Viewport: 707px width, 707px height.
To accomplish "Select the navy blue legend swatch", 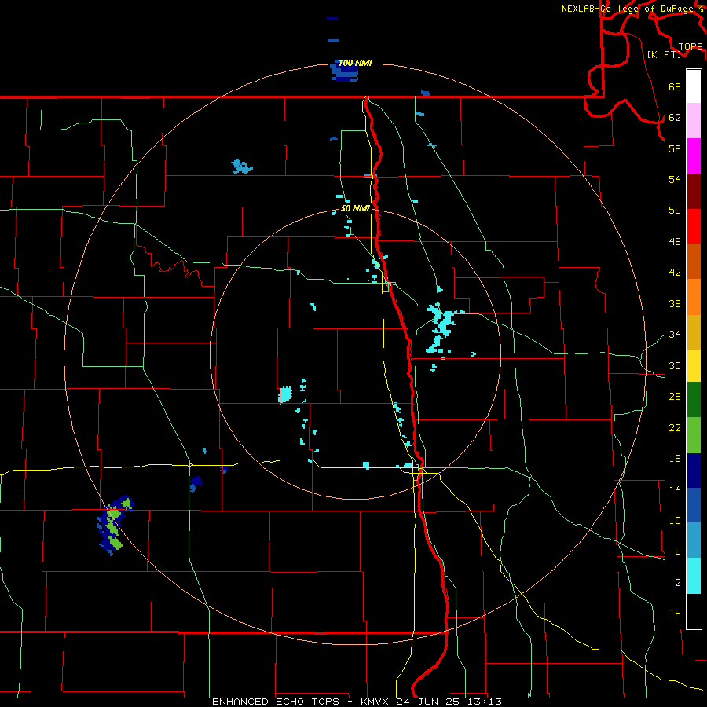I will pyautogui.click(x=694, y=471).
